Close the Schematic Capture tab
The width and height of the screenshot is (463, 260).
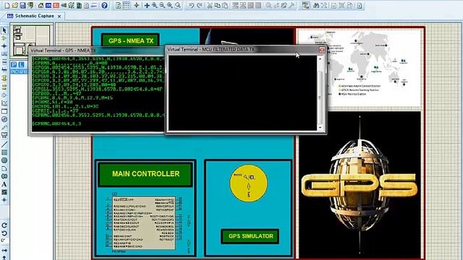click(x=59, y=16)
